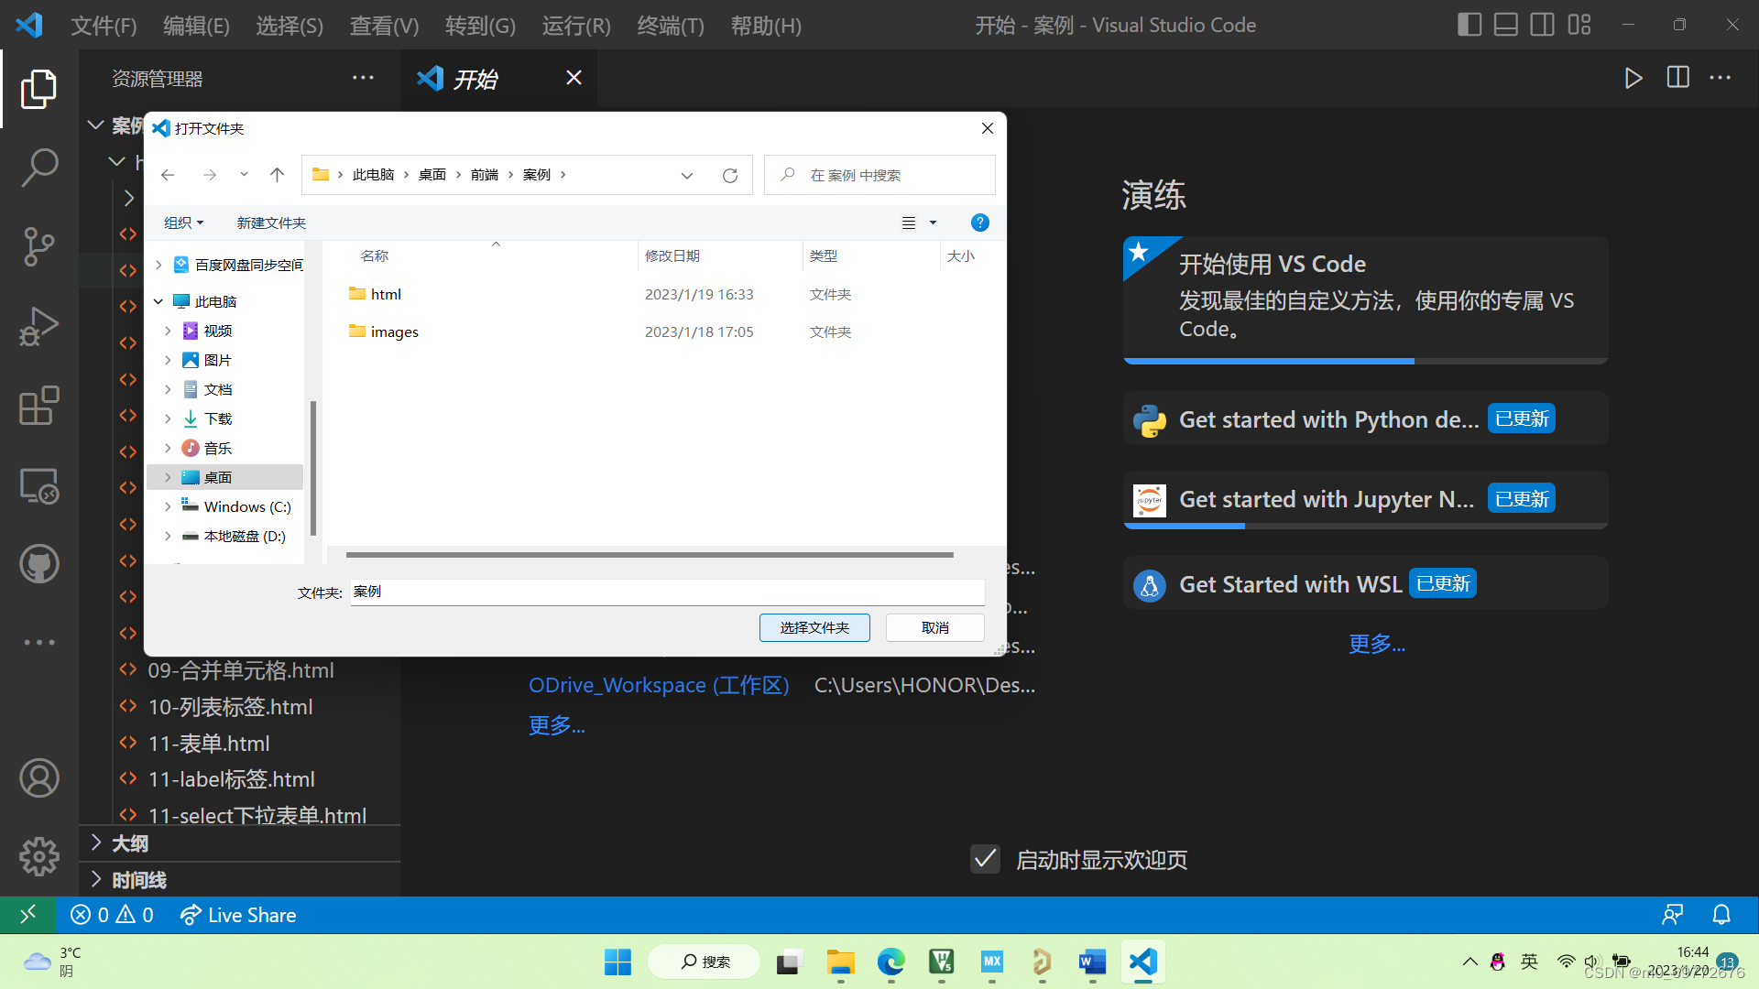Image resolution: width=1759 pixels, height=989 pixels.
Task: Open the 终端 menu
Action: pyautogui.click(x=670, y=25)
